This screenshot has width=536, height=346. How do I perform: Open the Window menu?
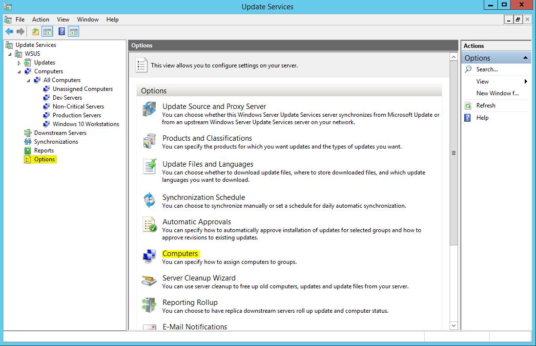pos(88,20)
